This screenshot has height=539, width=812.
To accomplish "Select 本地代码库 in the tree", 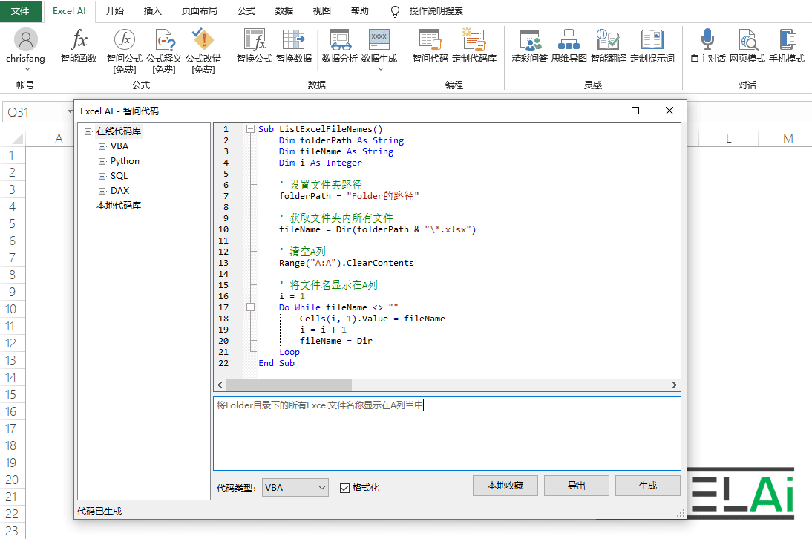I will [x=119, y=206].
